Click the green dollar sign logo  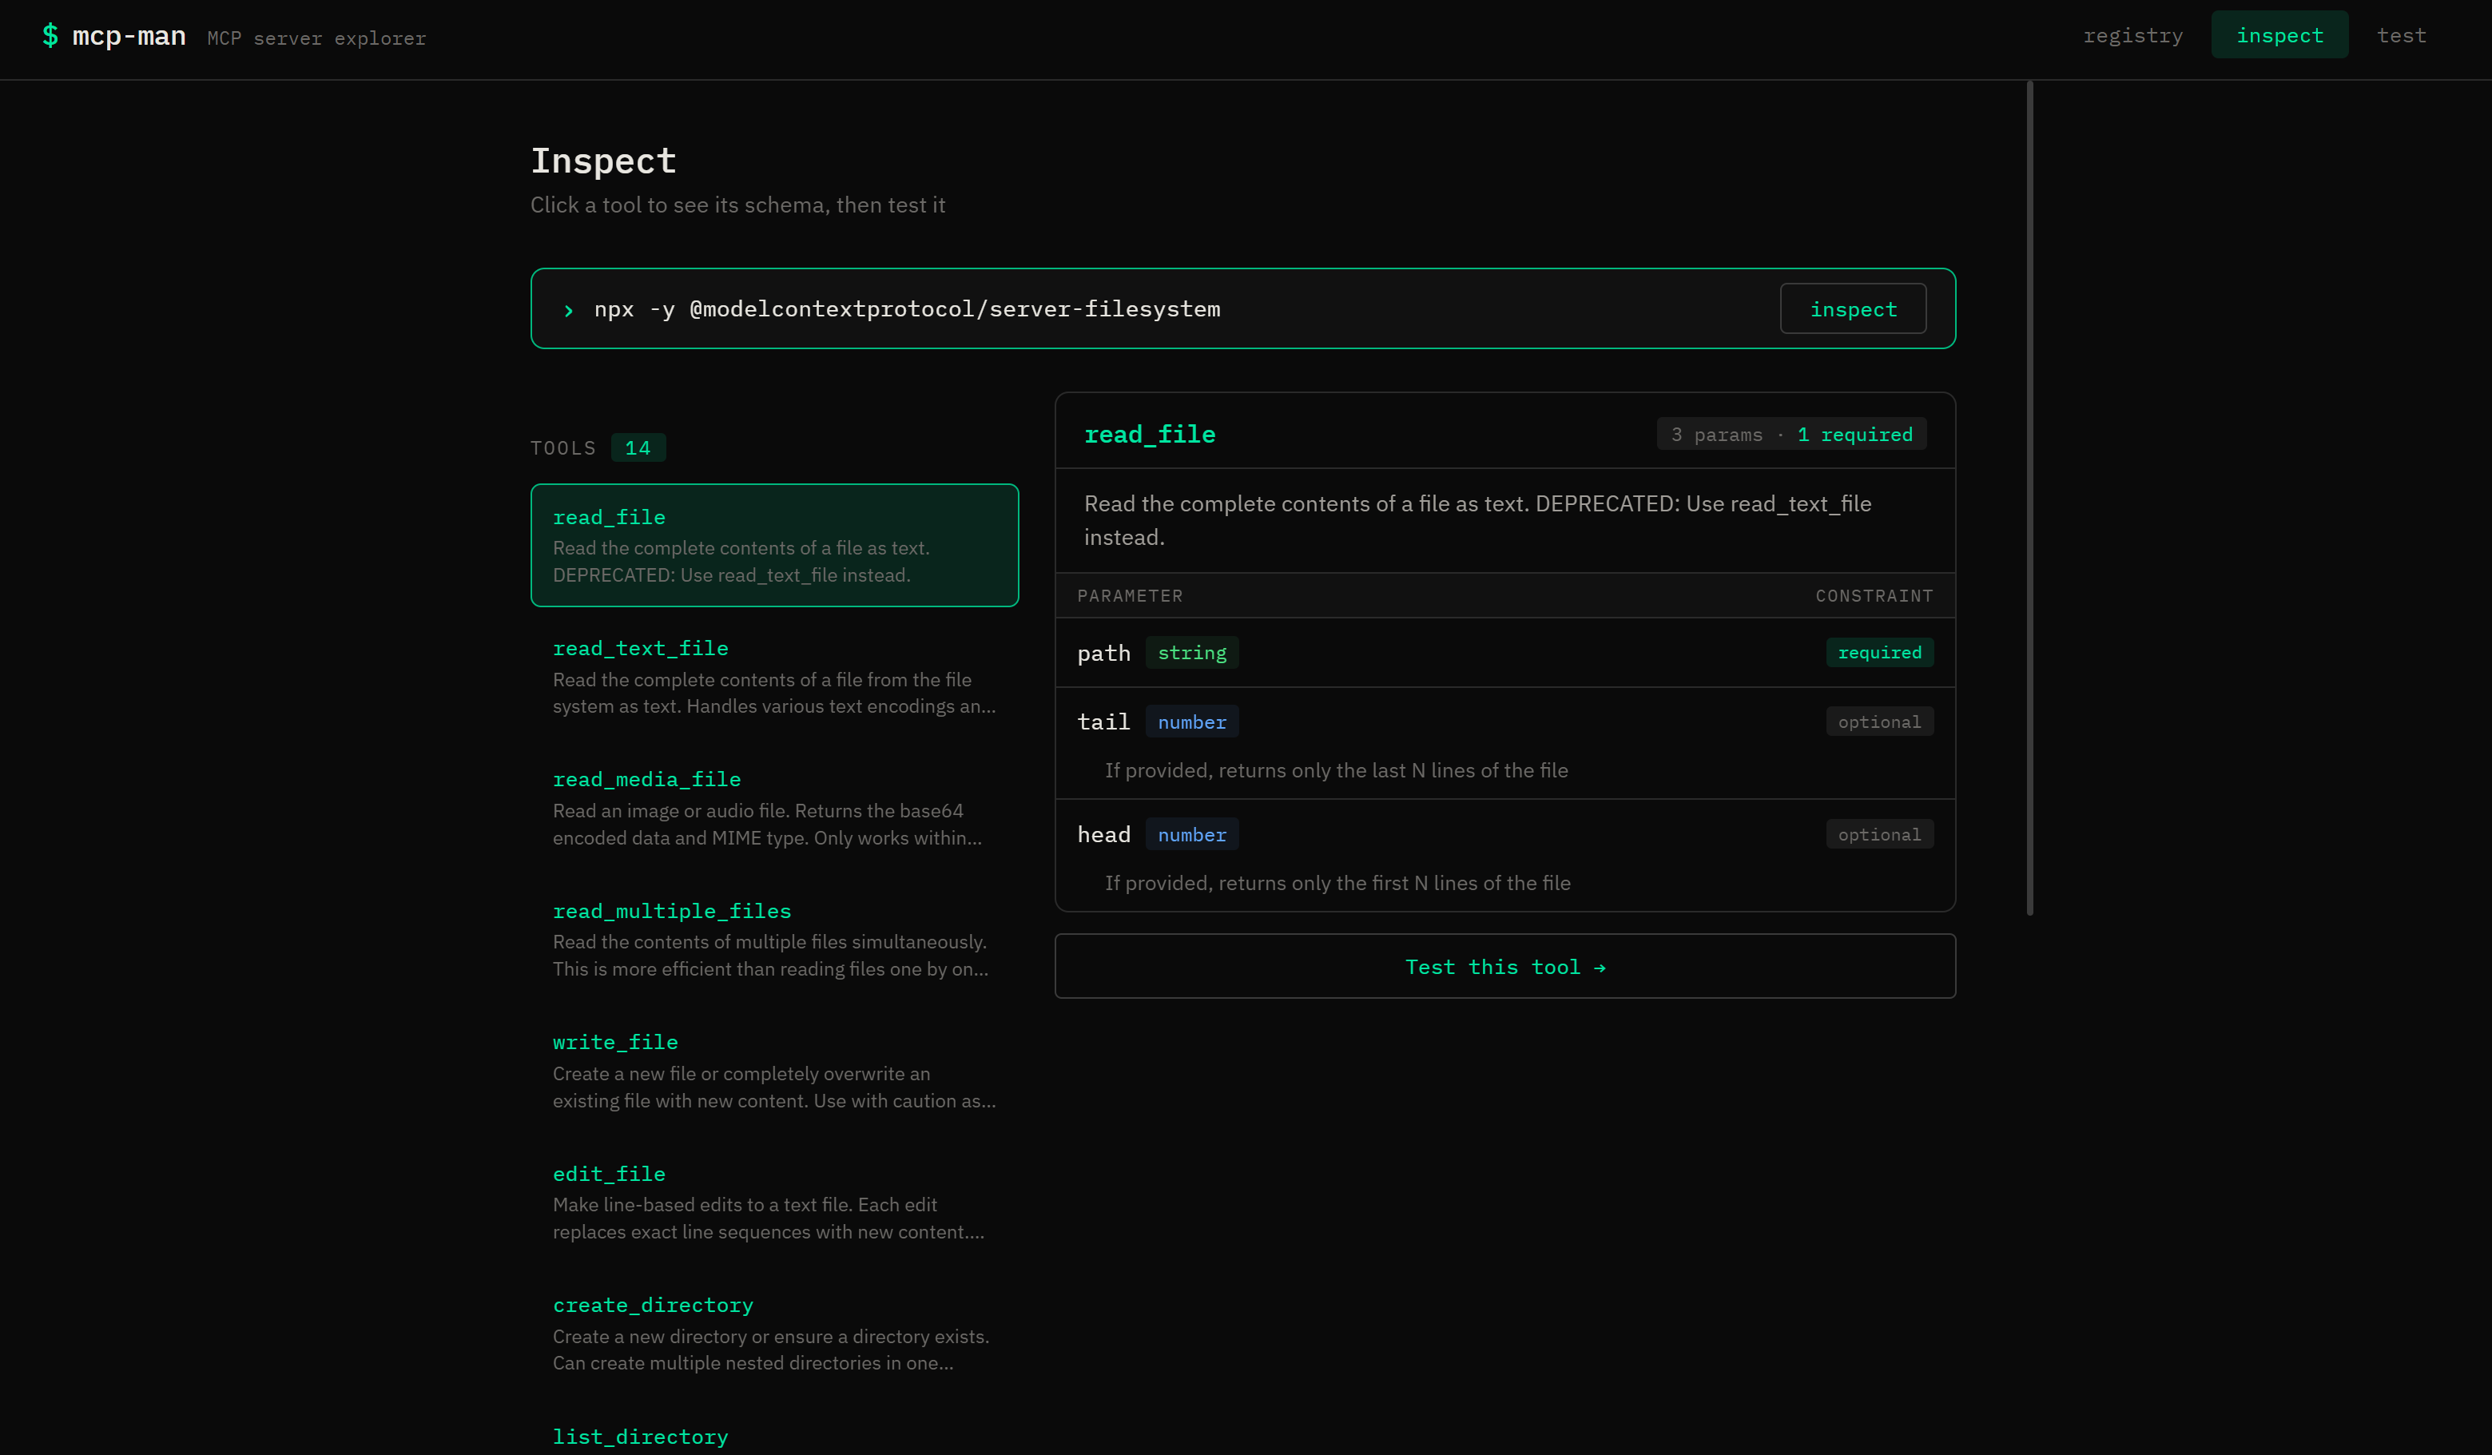50,36
